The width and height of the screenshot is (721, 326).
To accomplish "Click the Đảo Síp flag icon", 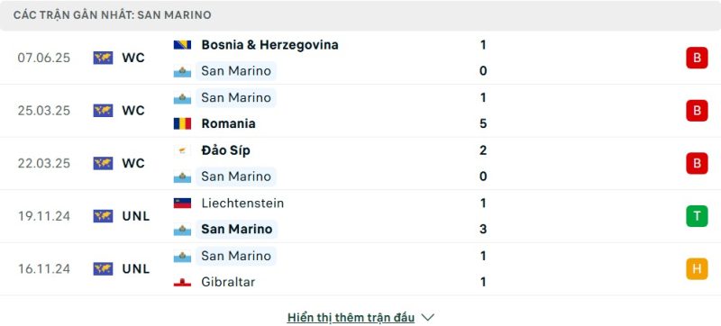I will tap(182, 150).
